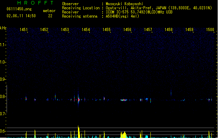
Task: Click the 1458 time axis label
Action: tap(168, 30)
